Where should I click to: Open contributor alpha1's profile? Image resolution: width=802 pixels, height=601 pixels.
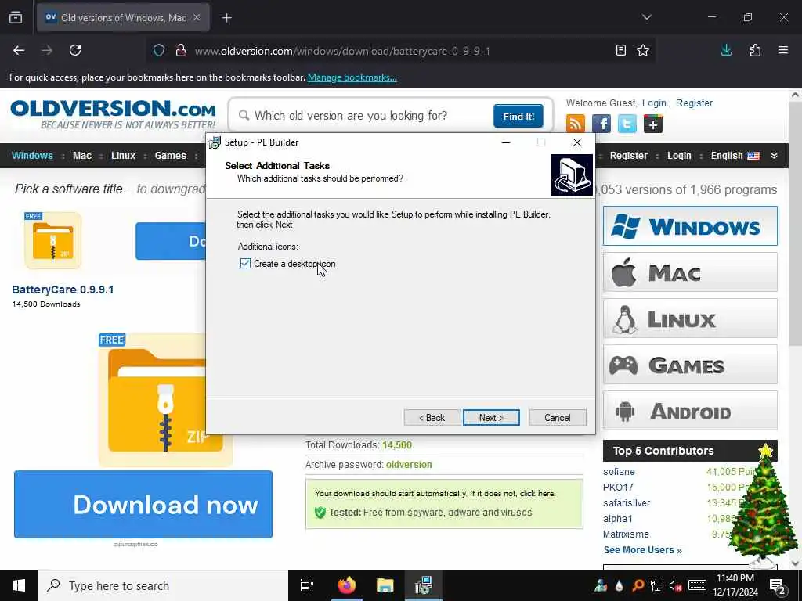pyautogui.click(x=618, y=518)
